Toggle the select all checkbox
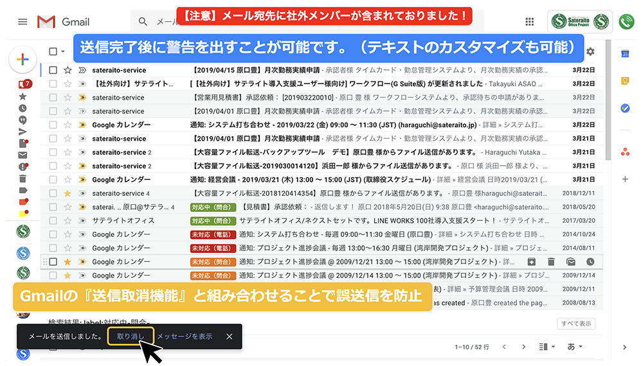The image size is (643, 366). point(53,51)
